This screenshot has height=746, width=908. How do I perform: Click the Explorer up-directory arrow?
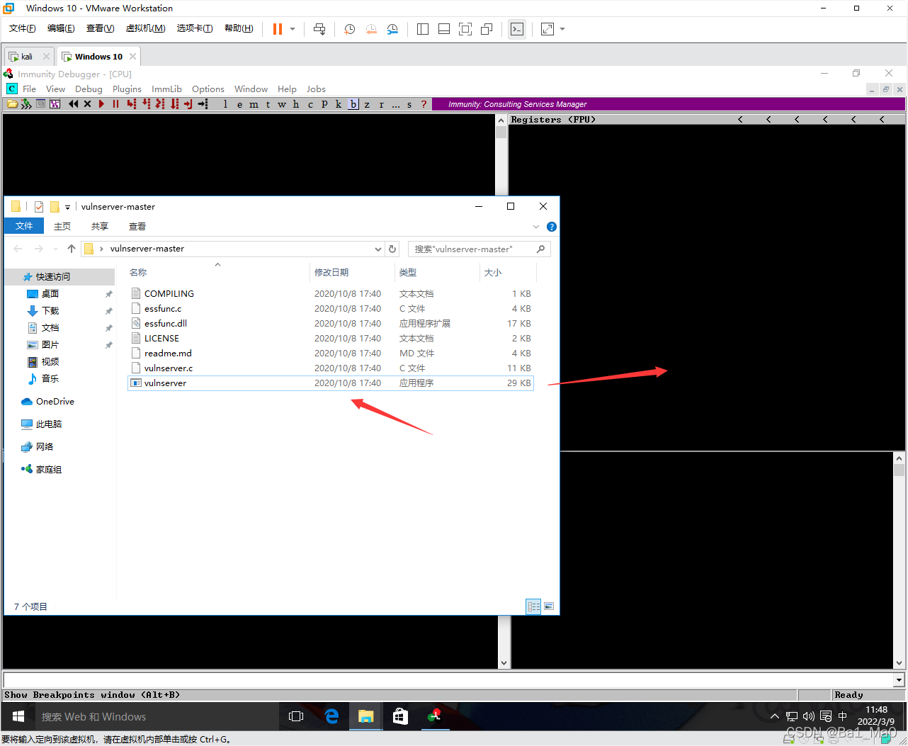72,249
